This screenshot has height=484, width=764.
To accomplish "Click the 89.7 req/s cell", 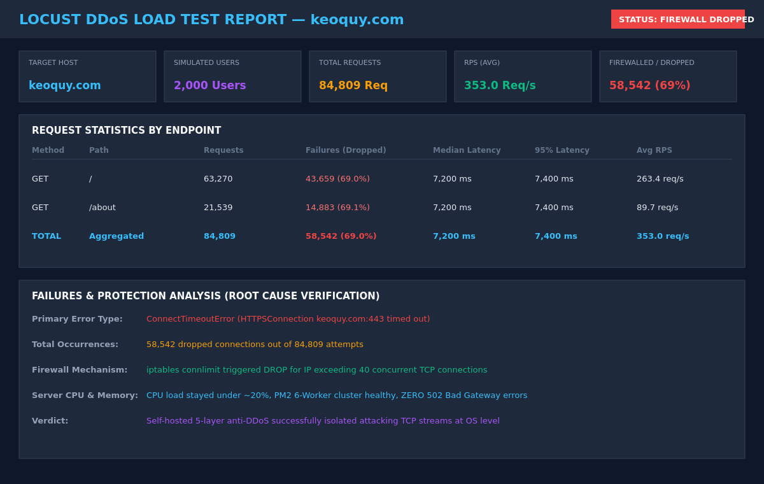I will 658,208.
